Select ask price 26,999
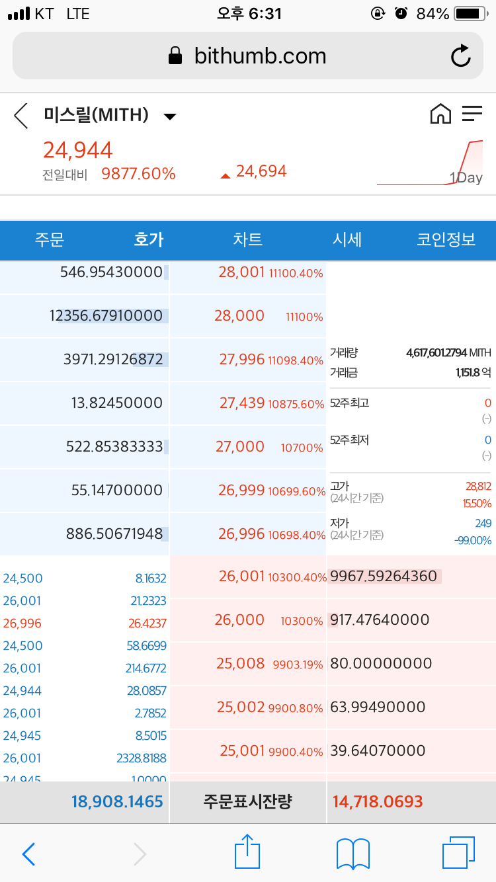 (x=241, y=491)
